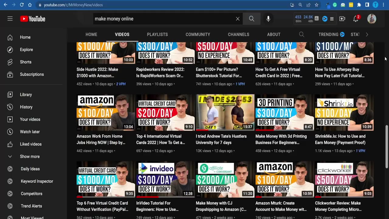Screen dimensions: 389x219
Task: Activate voice search microphone
Action: [268, 19]
